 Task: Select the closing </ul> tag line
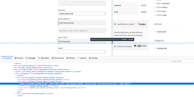pyautogui.click(x=19, y=92)
